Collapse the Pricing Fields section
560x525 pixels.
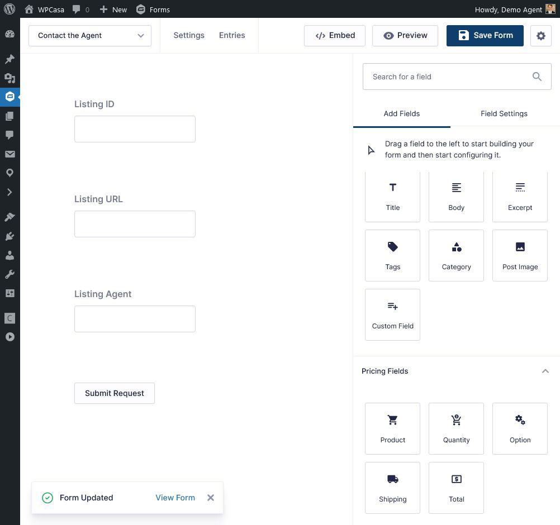pos(545,371)
